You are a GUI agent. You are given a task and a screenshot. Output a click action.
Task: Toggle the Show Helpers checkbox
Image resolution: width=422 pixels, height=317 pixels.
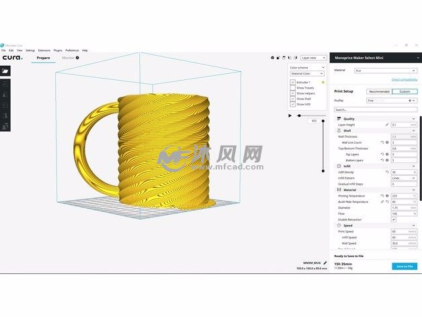click(x=292, y=93)
